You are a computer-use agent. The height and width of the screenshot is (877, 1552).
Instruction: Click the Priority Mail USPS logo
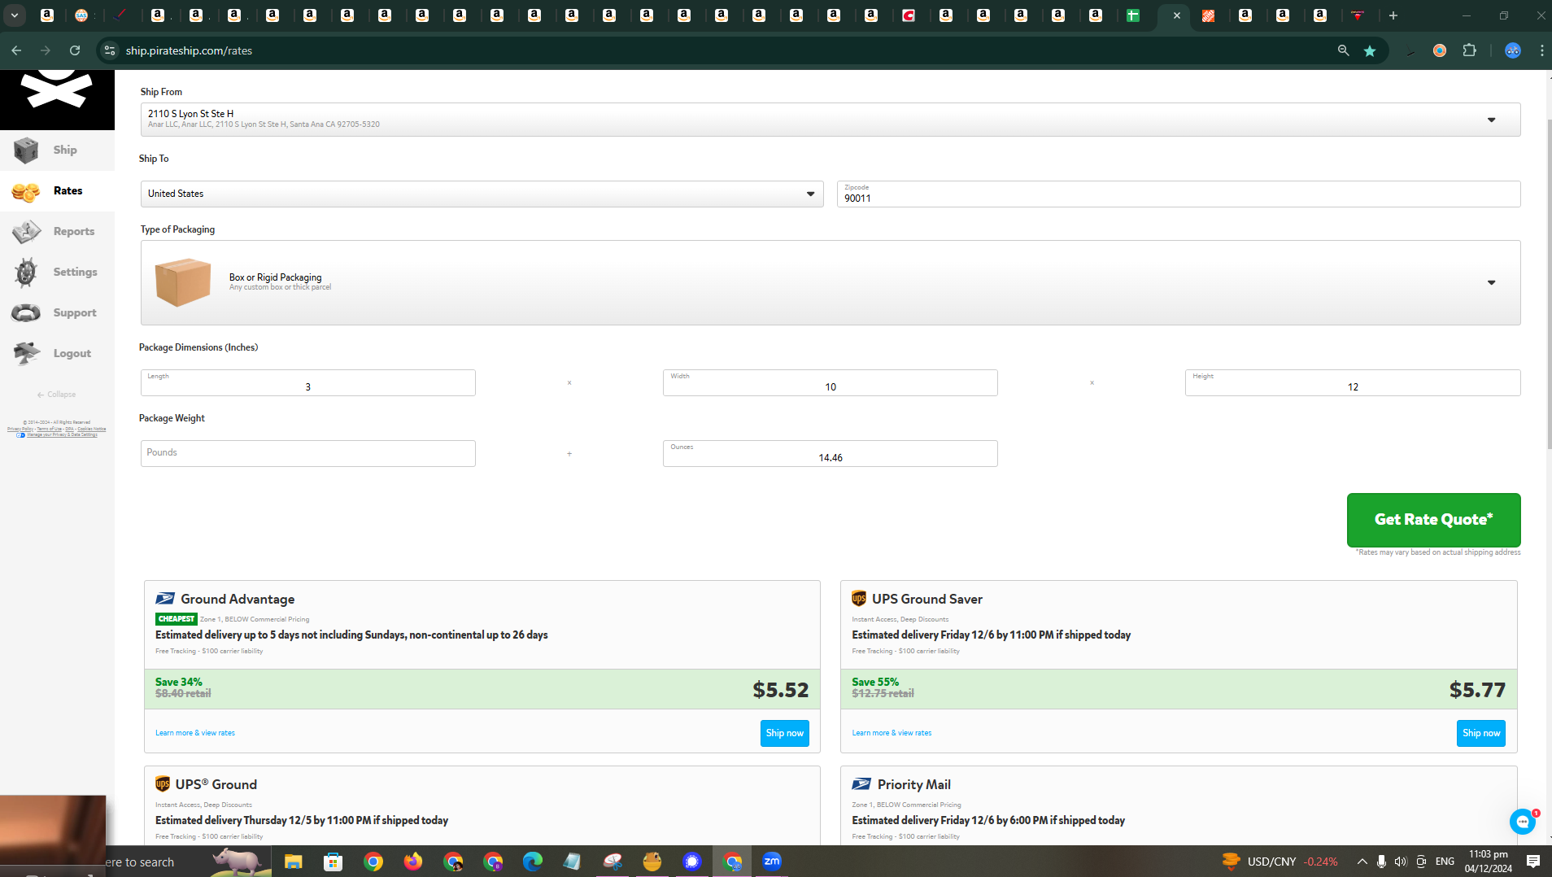(x=861, y=784)
